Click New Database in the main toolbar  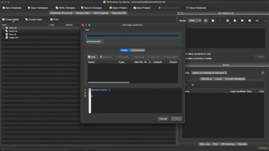coord(12,8)
